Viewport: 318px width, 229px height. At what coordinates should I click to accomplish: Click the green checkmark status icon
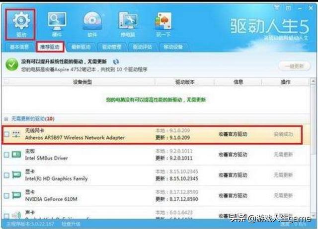[12, 64]
